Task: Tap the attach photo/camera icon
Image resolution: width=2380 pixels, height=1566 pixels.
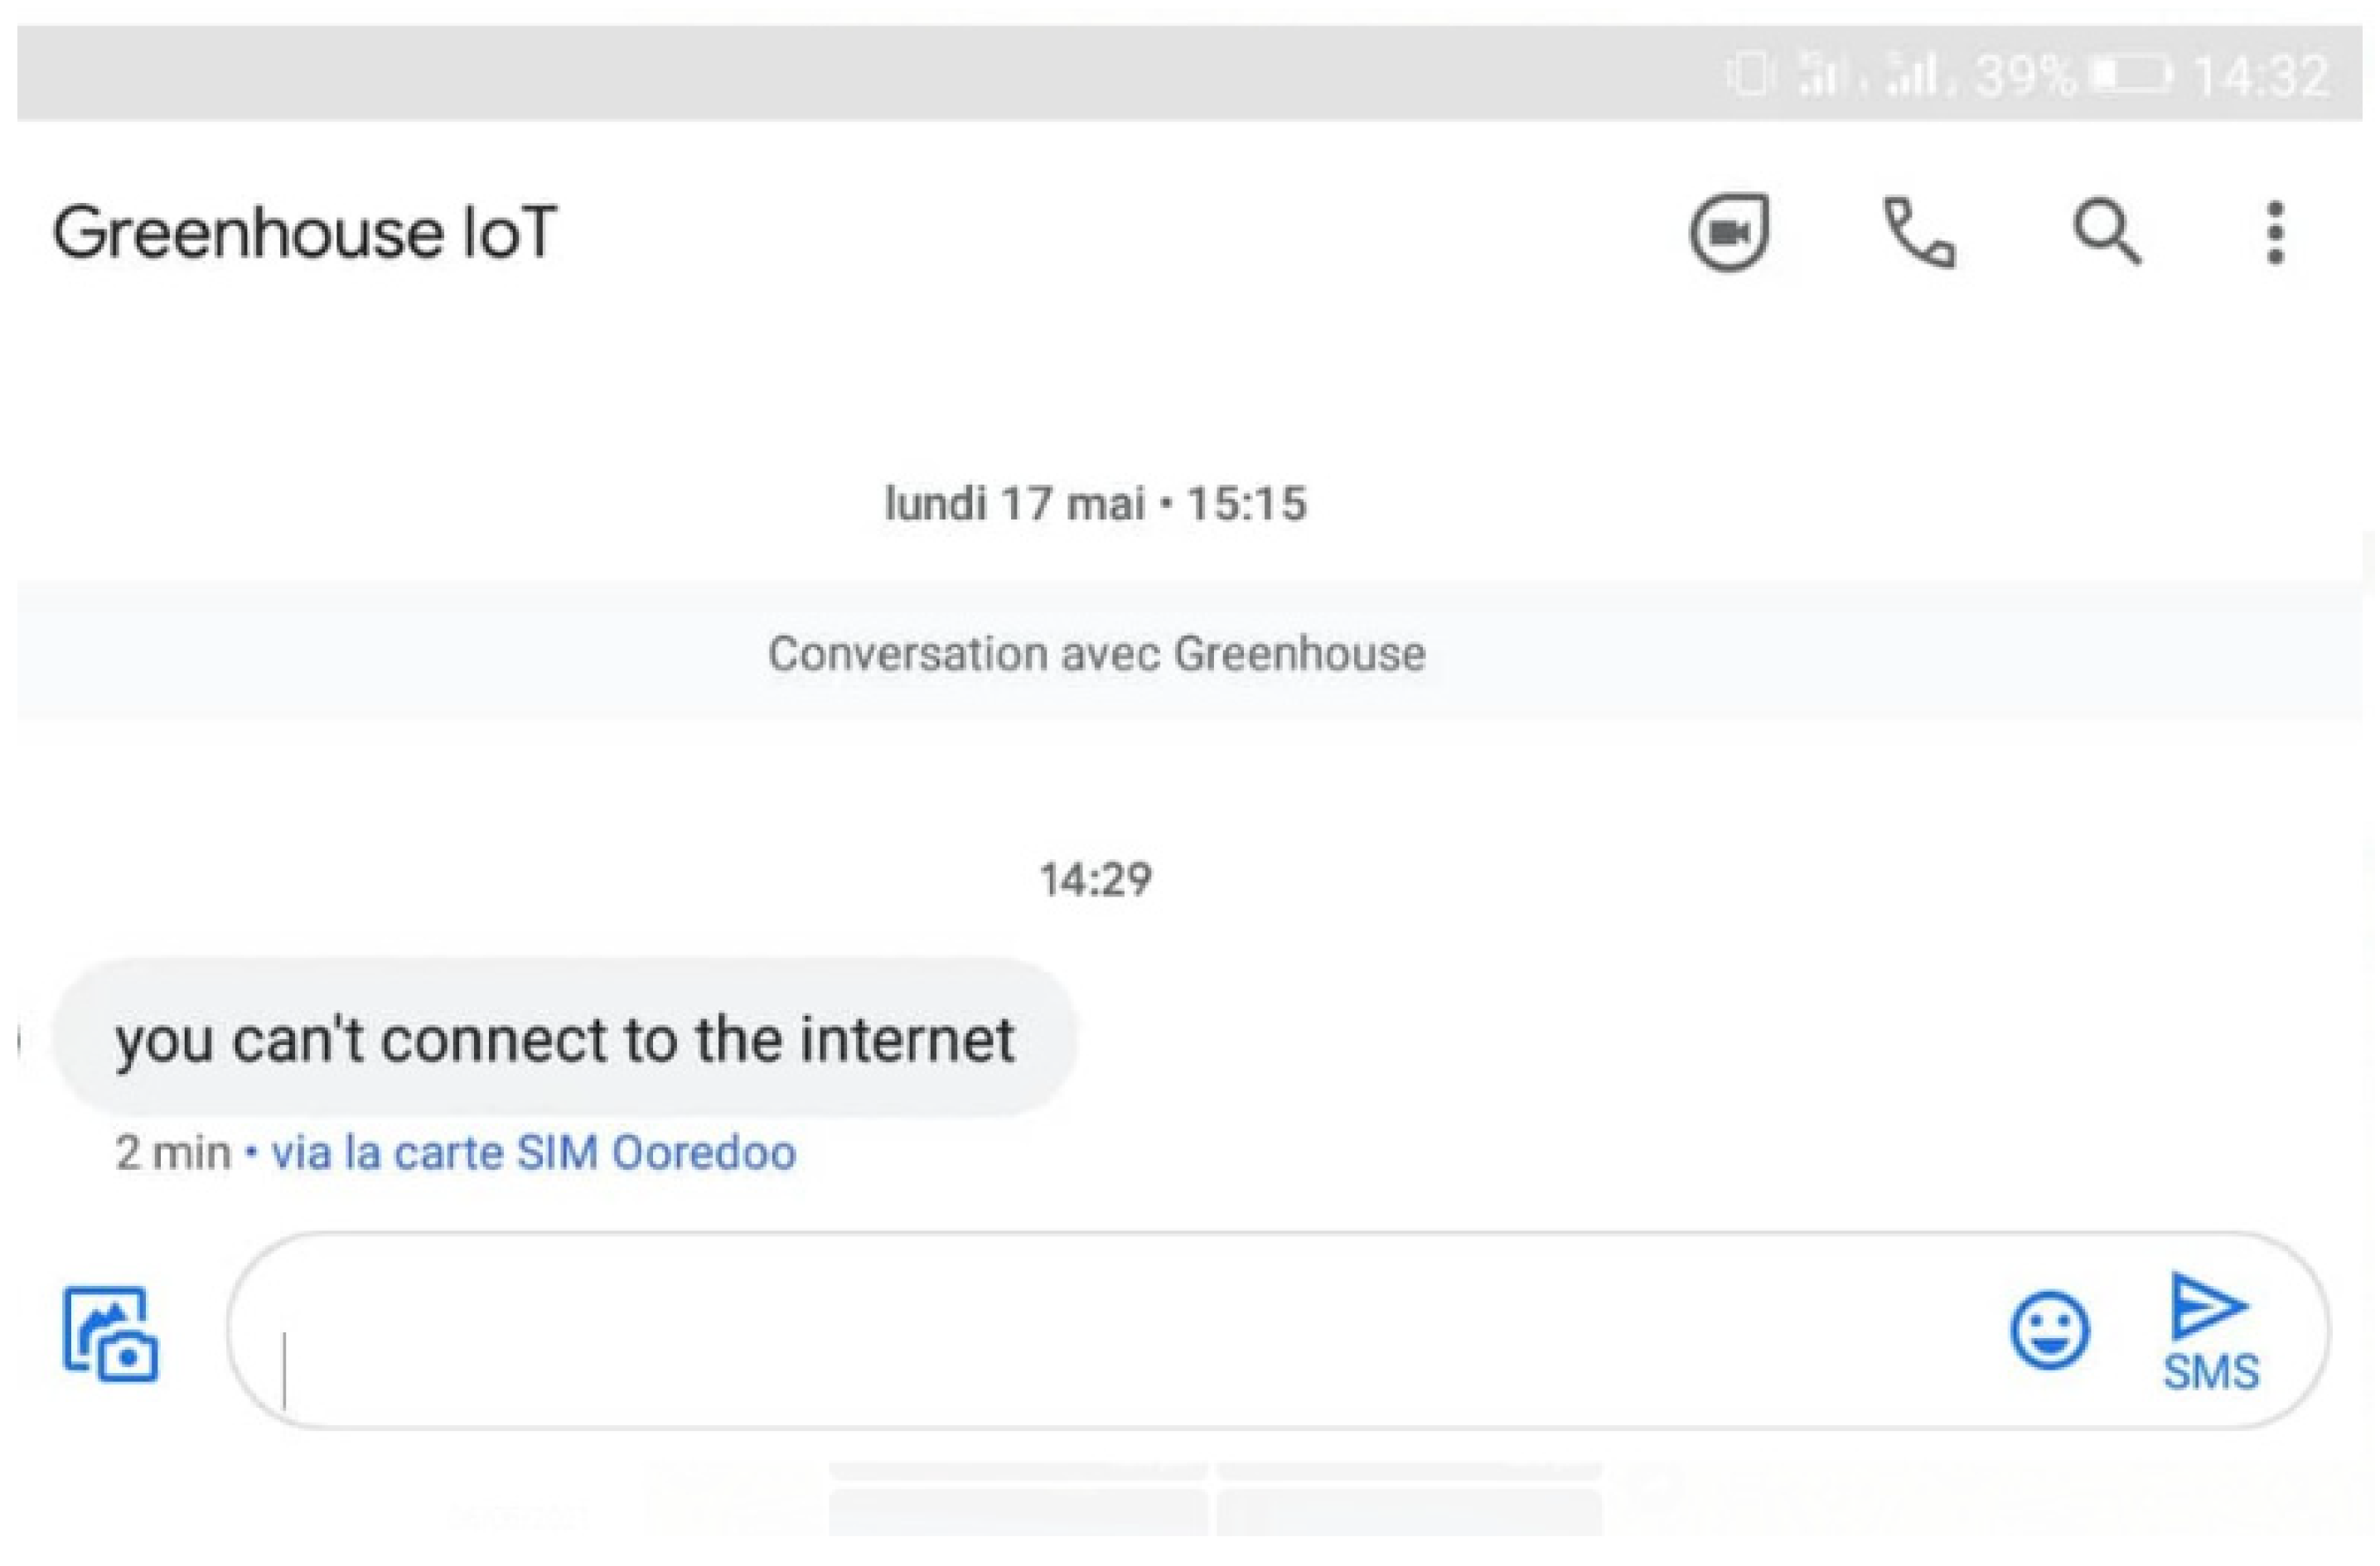Action: pos(110,1333)
